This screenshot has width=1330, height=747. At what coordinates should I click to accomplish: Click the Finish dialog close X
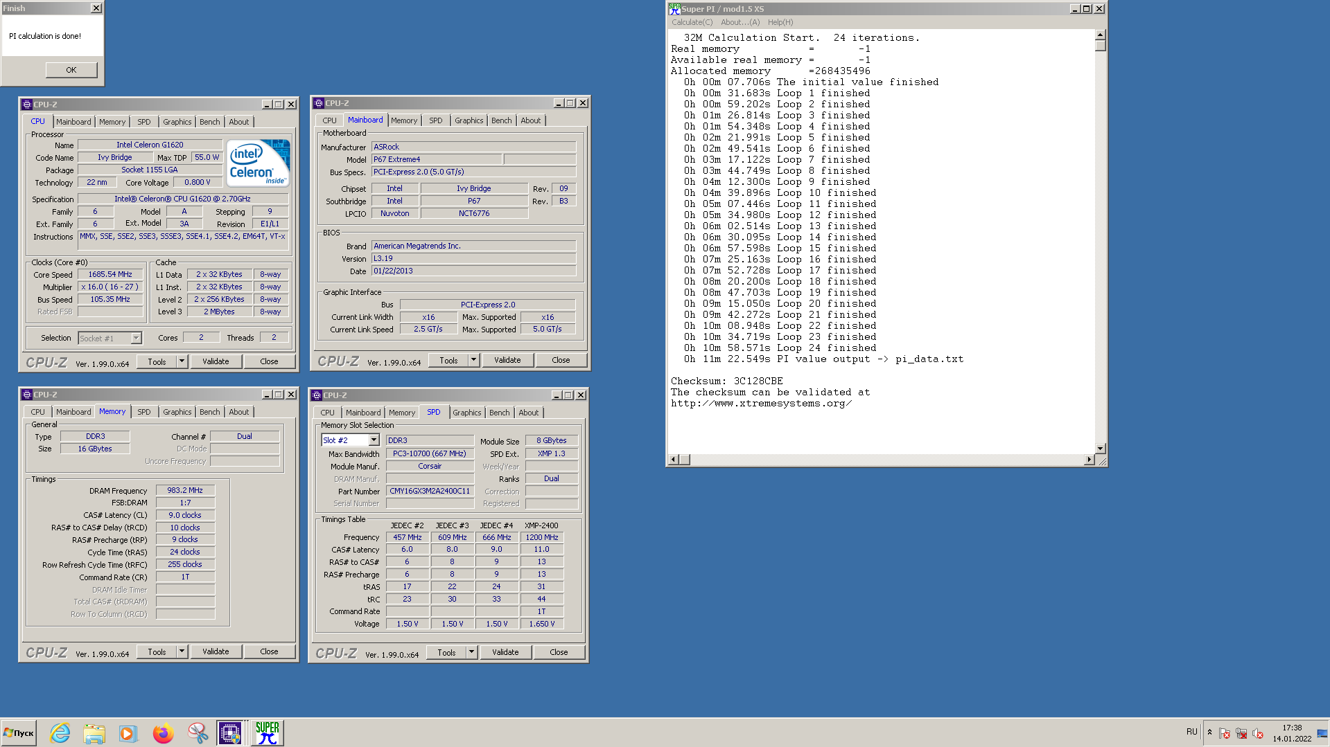click(x=96, y=8)
